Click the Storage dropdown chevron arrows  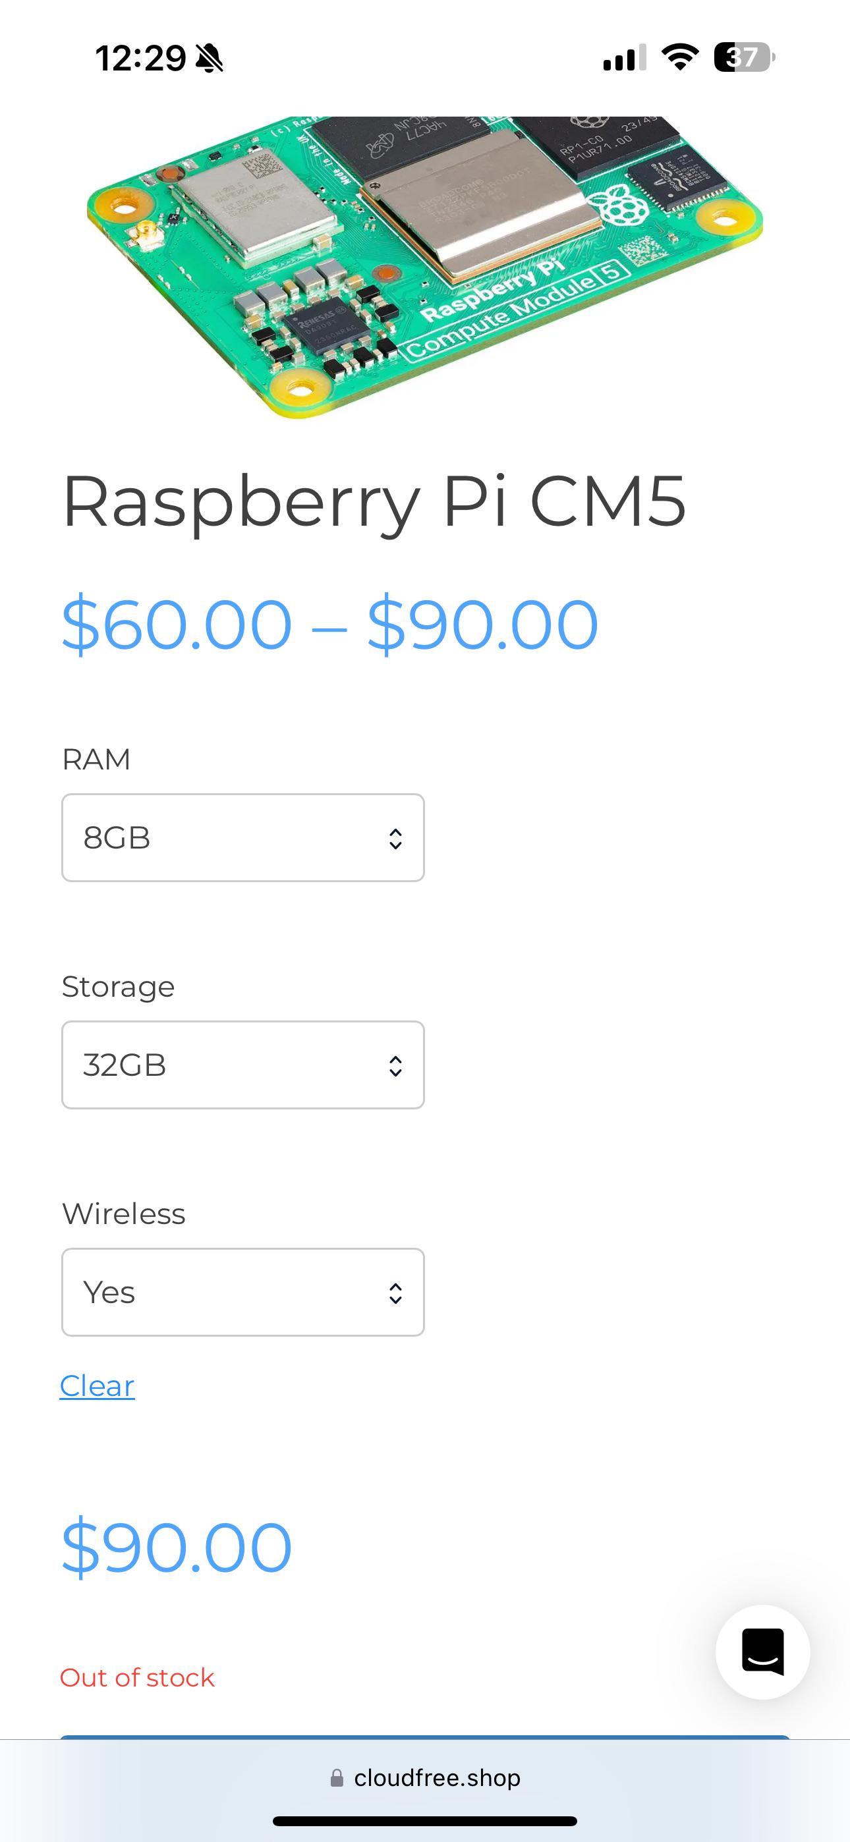click(395, 1065)
